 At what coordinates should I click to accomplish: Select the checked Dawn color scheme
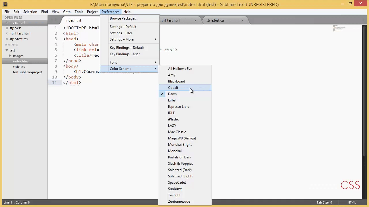click(x=185, y=94)
